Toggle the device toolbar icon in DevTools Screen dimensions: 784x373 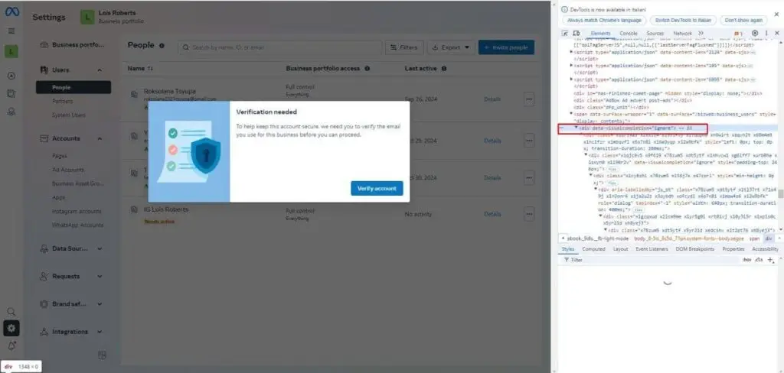[576, 34]
